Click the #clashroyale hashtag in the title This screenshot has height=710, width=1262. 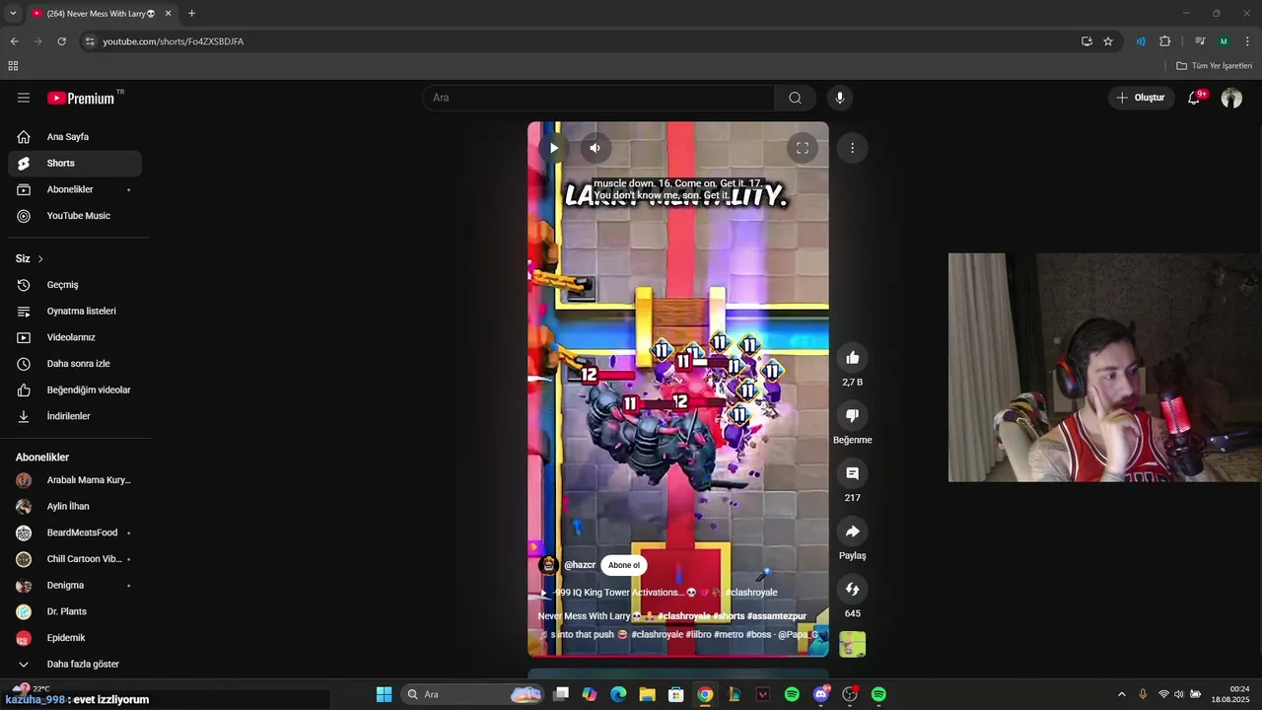(x=684, y=616)
